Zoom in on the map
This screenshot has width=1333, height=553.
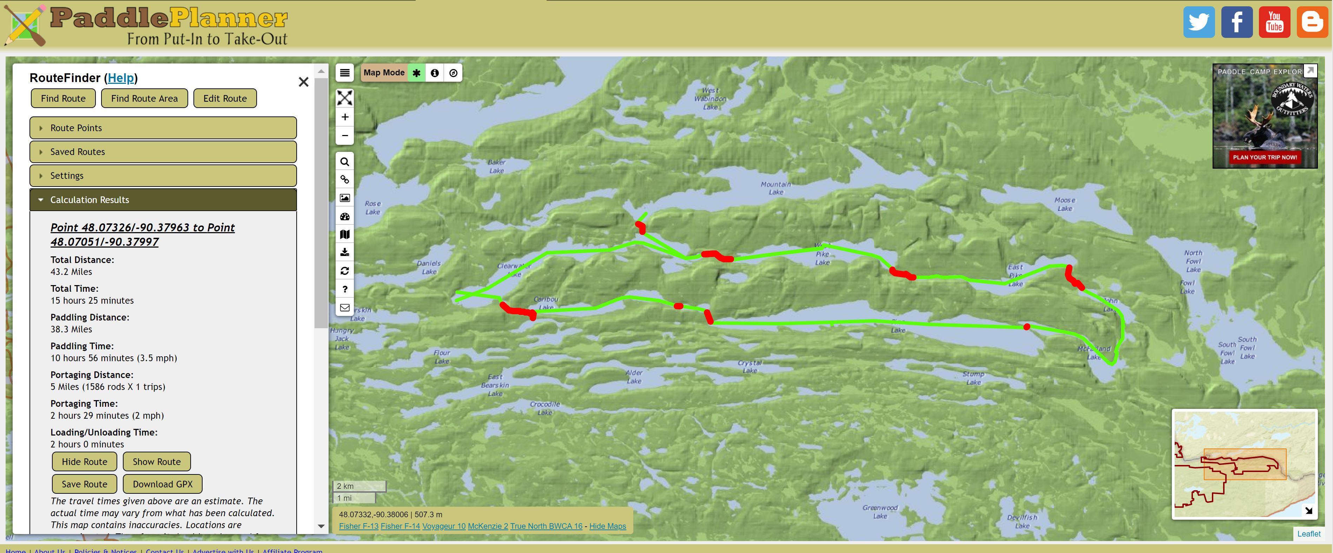345,117
